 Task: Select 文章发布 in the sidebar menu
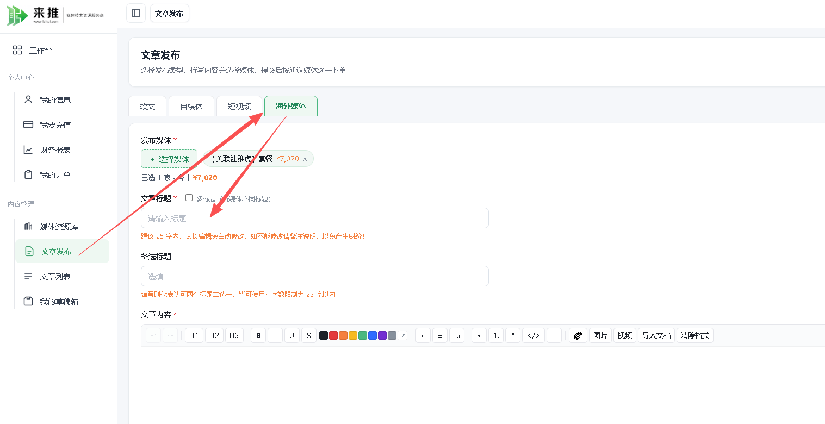pos(62,252)
